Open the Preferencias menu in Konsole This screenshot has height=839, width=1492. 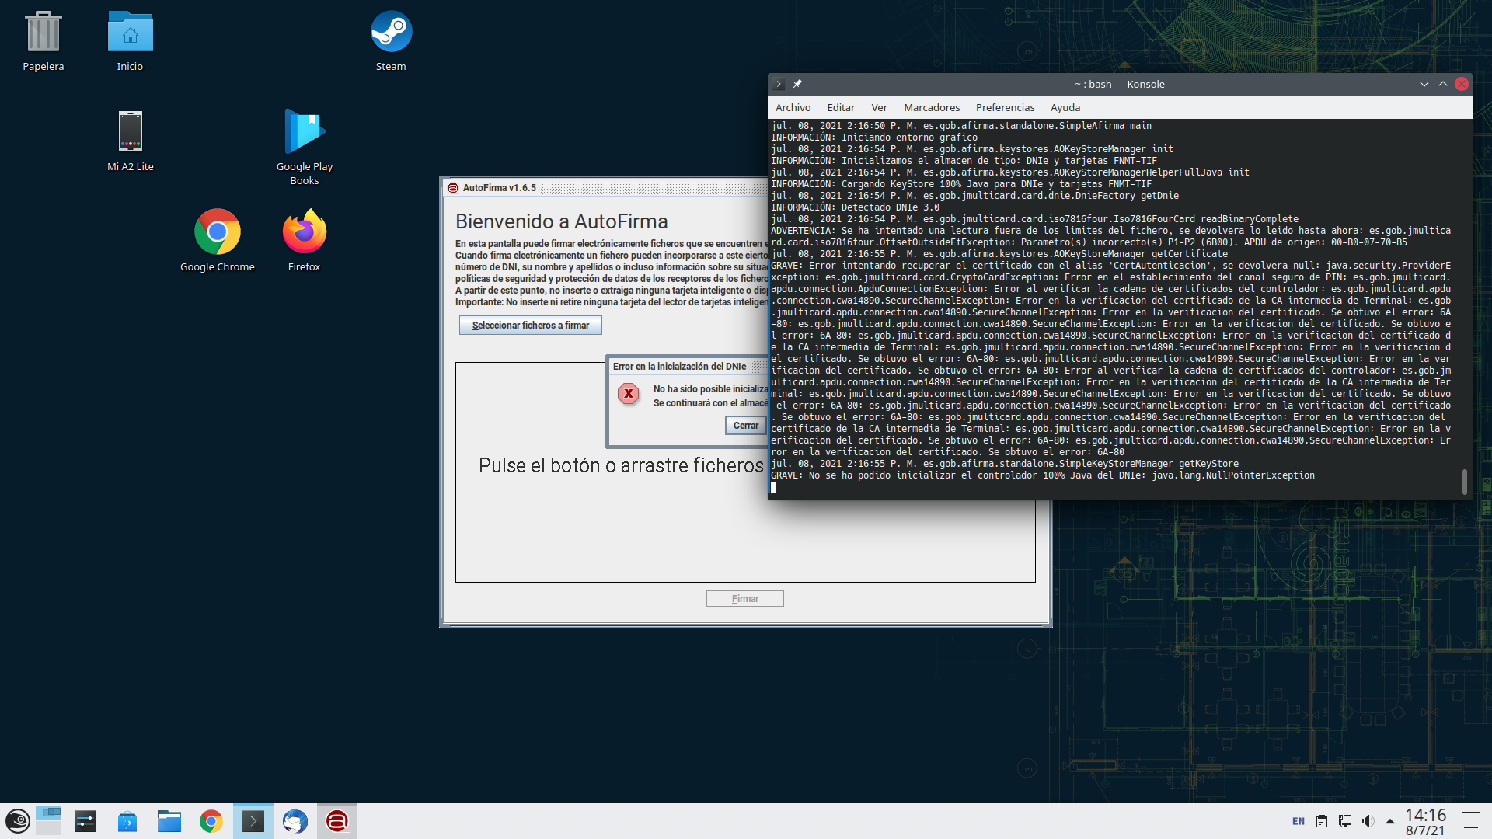pos(1005,107)
